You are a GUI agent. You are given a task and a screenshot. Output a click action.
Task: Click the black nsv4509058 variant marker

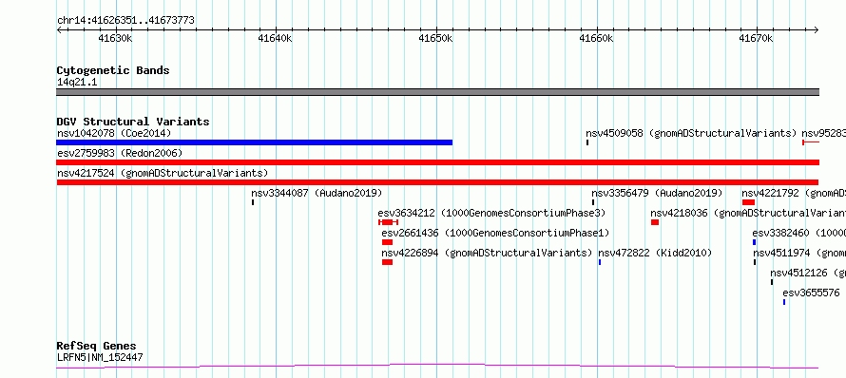tap(587, 142)
